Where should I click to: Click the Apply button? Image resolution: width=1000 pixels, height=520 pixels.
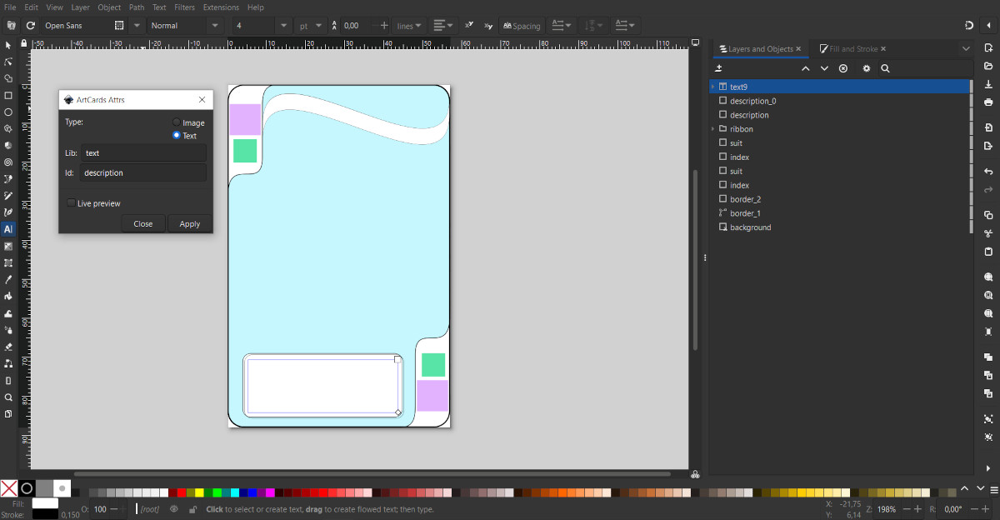(190, 223)
